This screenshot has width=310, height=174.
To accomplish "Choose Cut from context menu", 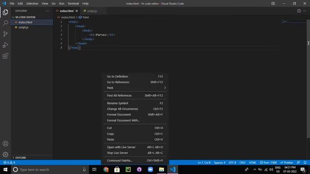I will pyautogui.click(x=135, y=128).
